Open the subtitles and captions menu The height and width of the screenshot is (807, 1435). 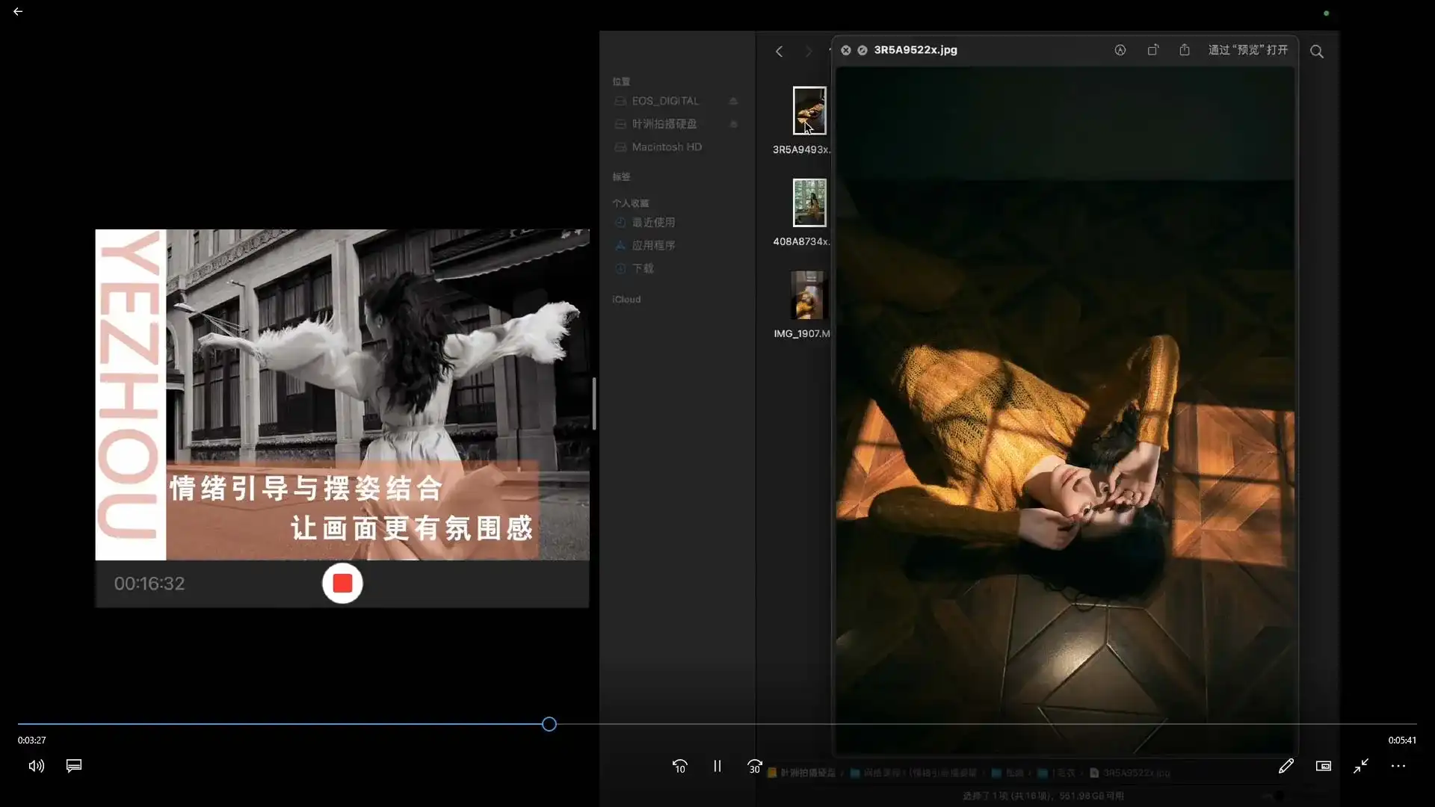tap(74, 766)
